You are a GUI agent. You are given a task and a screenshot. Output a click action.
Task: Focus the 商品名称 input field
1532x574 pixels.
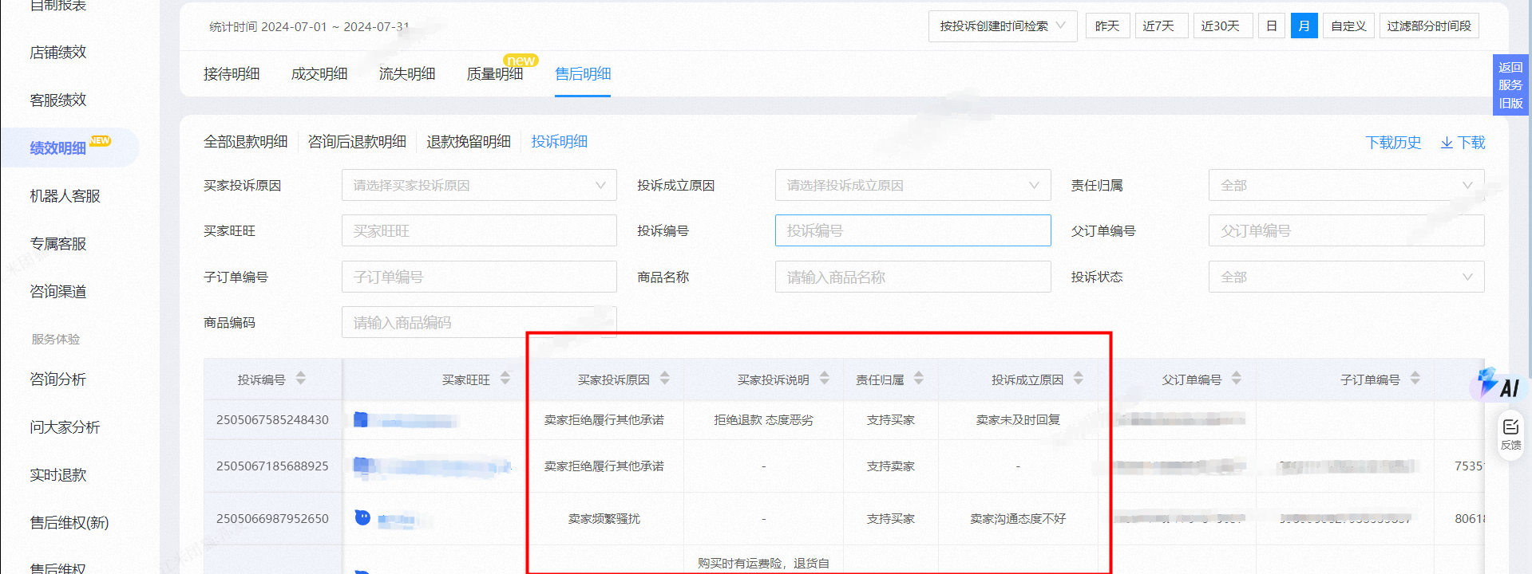coord(912,277)
